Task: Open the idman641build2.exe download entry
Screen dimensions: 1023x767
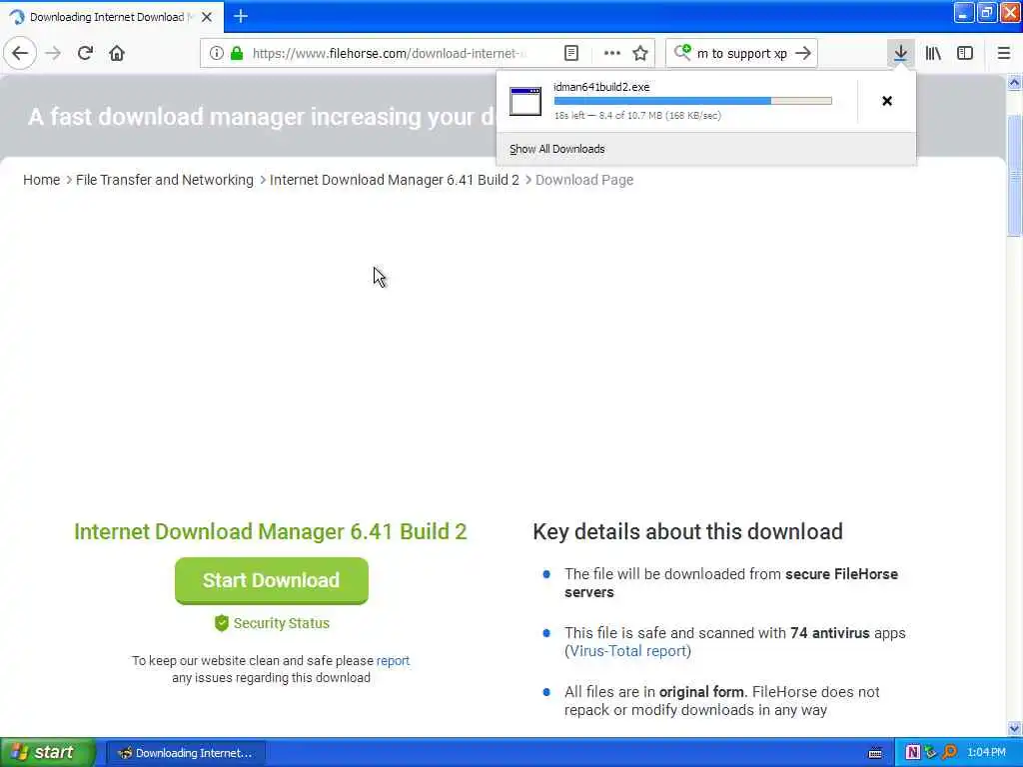Action: tap(676, 101)
